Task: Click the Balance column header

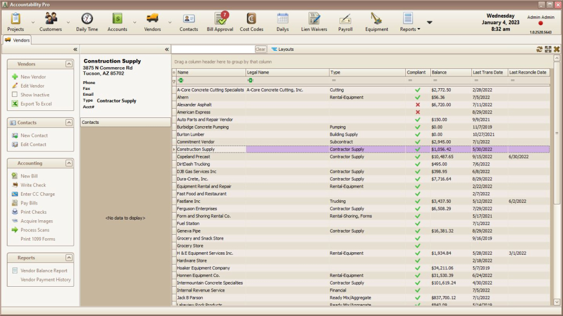Action: point(450,72)
